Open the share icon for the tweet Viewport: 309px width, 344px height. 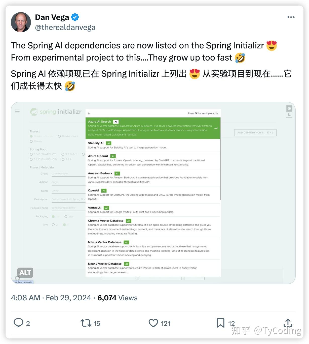click(288, 323)
